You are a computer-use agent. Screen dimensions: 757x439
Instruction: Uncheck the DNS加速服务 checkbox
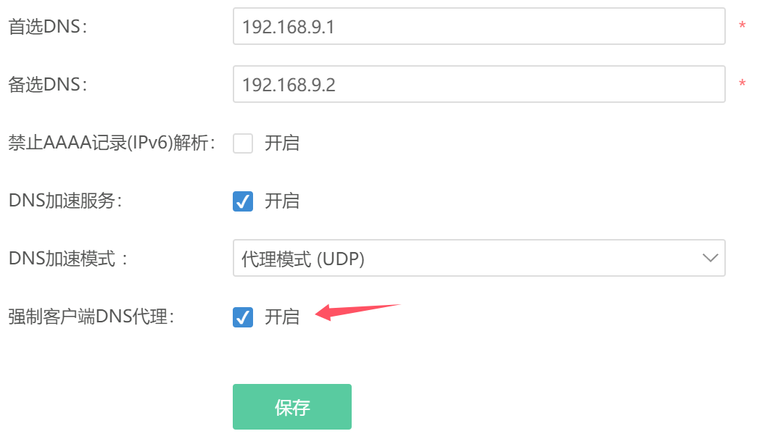coord(243,201)
